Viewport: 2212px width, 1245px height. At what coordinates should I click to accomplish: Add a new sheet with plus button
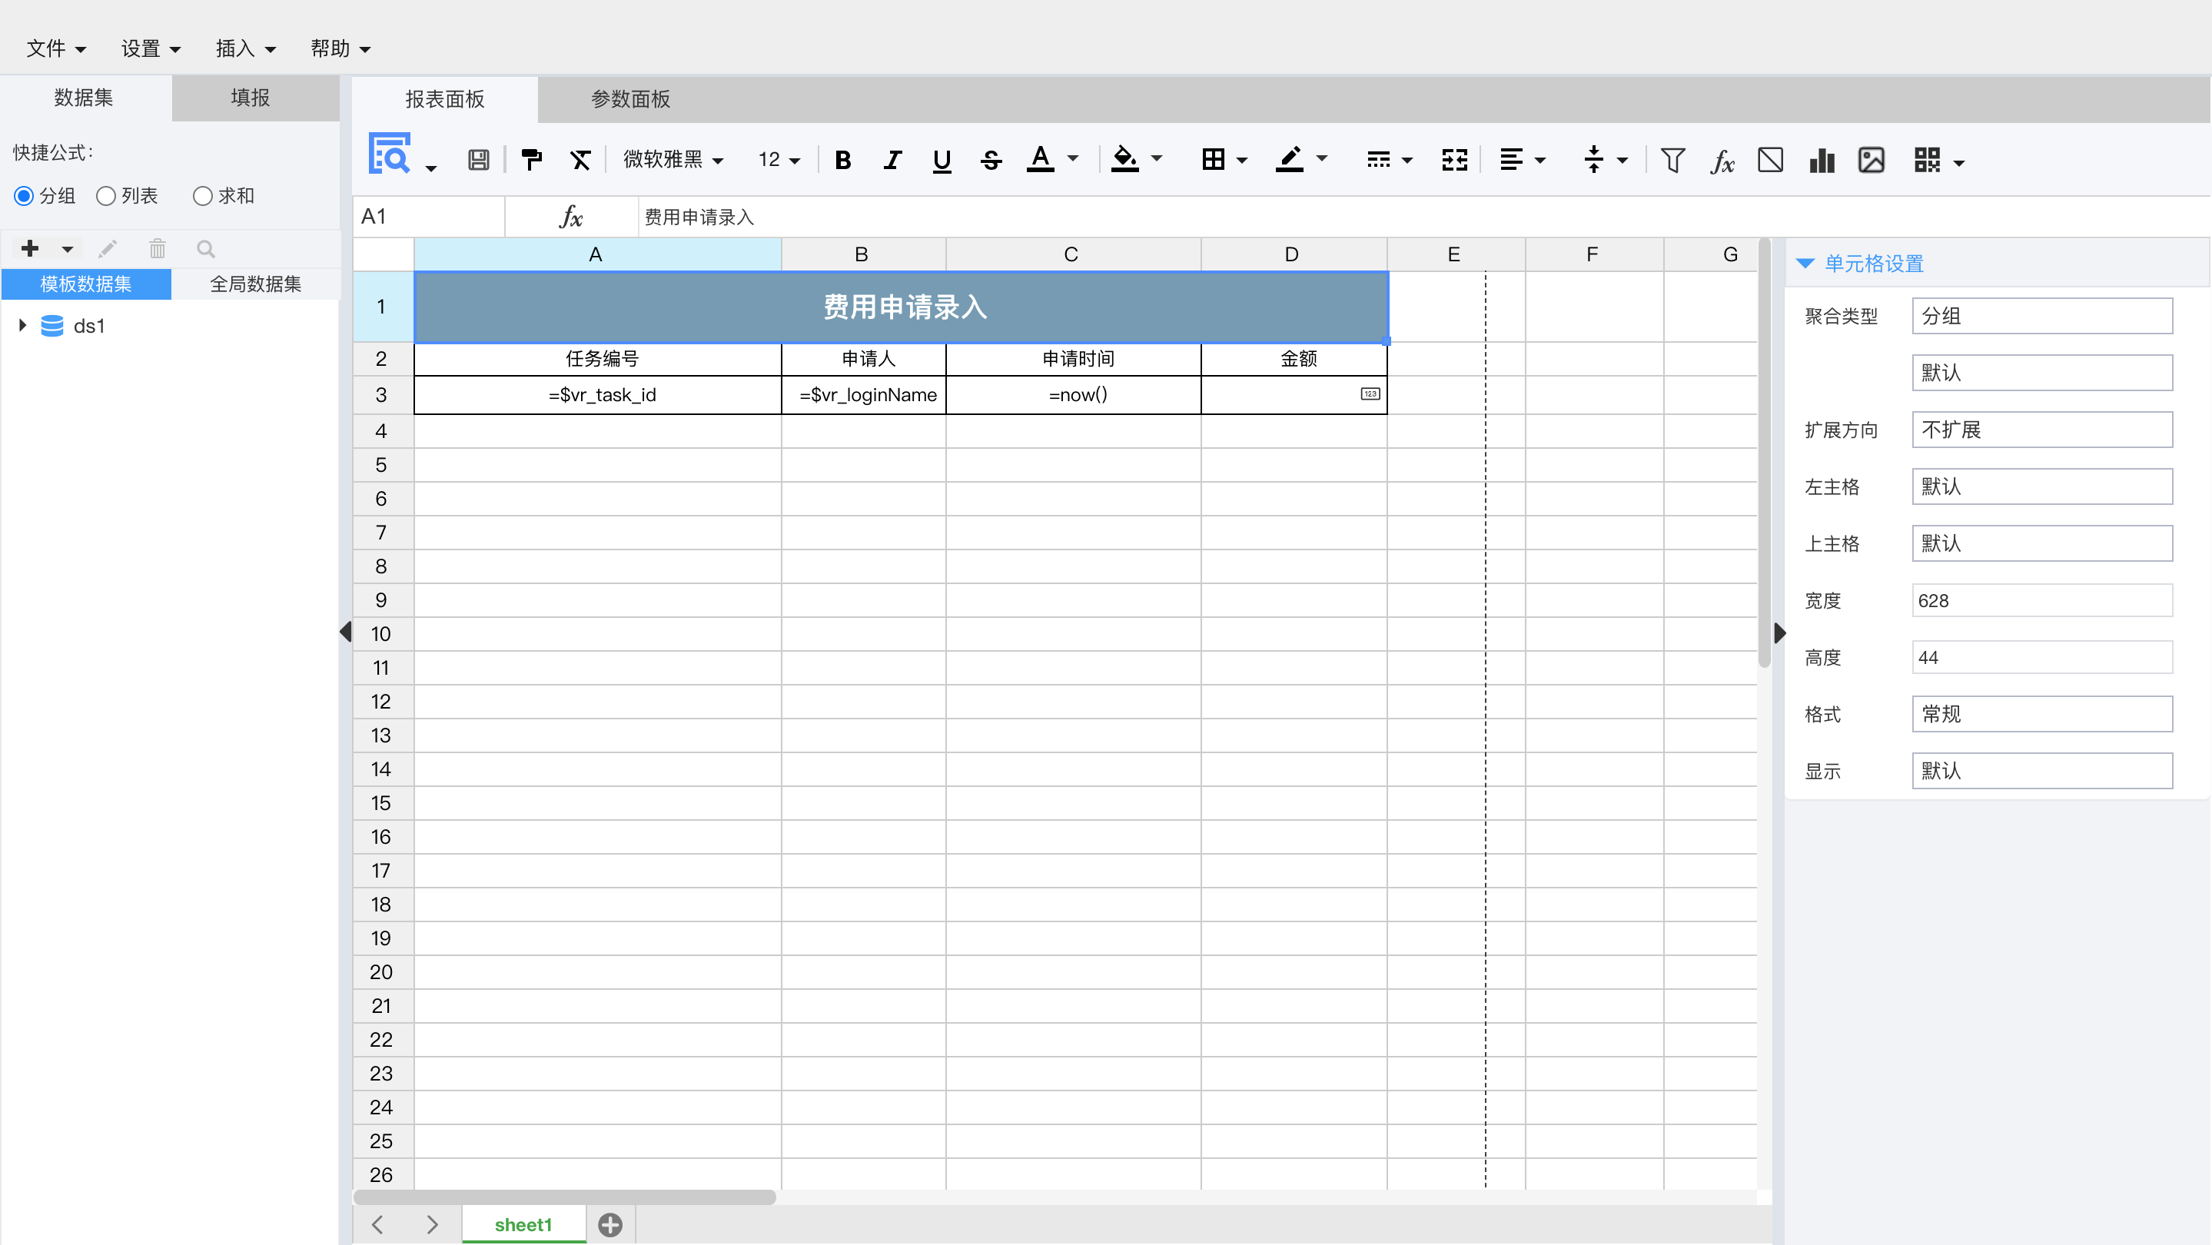(x=609, y=1224)
